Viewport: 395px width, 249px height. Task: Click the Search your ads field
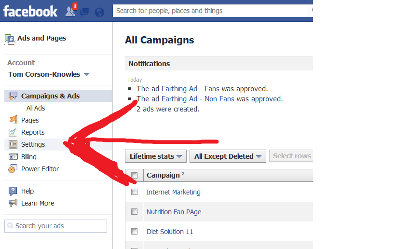click(x=55, y=226)
